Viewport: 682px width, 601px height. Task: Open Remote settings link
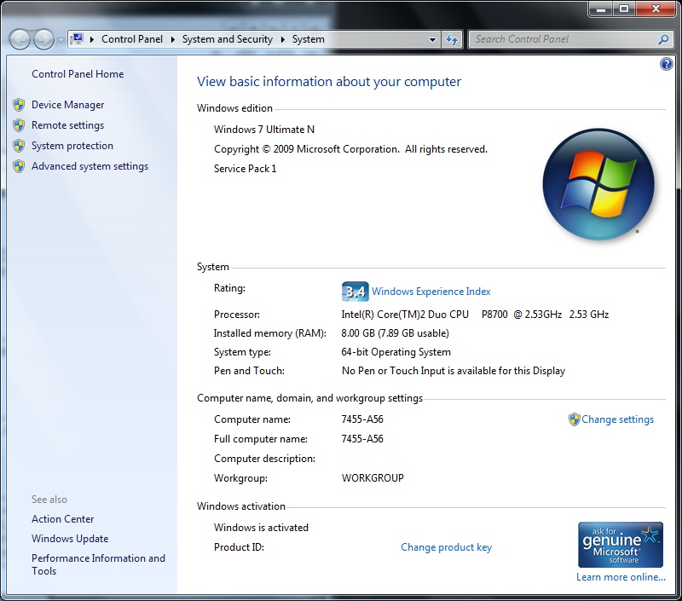tap(67, 125)
